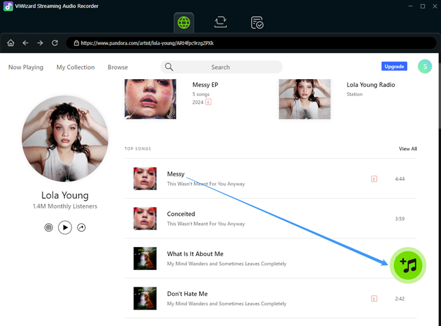The height and width of the screenshot is (326, 441).
Task: Click the Pandora Search field
Action: pyautogui.click(x=221, y=67)
